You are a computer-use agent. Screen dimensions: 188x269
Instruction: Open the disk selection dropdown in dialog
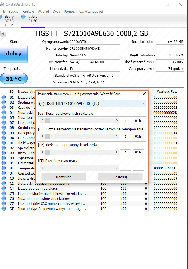pos(92,103)
